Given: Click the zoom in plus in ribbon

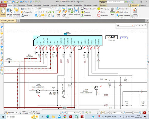Looking at the screenshot, I should (x=53, y=9).
